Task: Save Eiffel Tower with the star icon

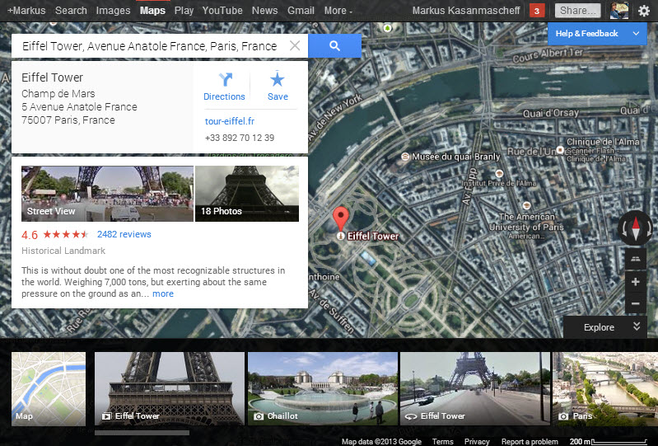Action: pyautogui.click(x=278, y=86)
